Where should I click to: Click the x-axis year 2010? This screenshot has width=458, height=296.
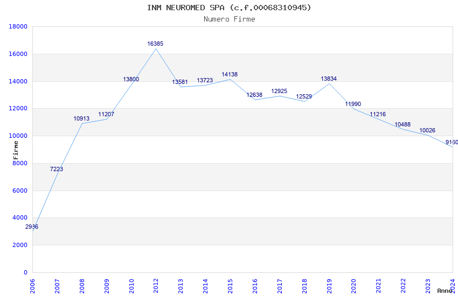[131, 286]
